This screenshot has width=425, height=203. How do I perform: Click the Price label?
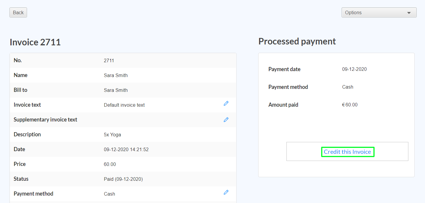coord(20,164)
